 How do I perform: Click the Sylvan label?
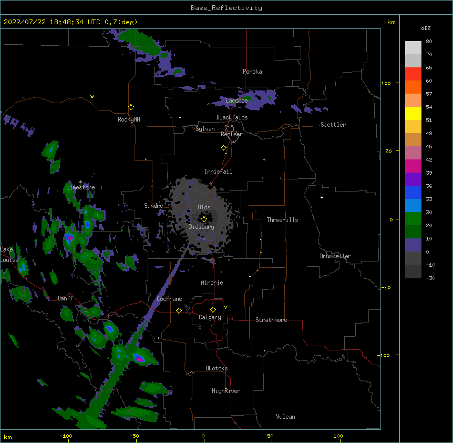pyautogui.click(x=205, y=129)
